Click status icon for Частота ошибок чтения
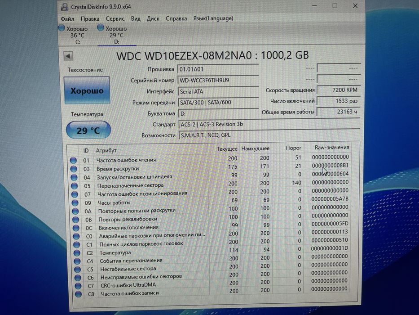 pyautogui.click(x=73, y=161)
